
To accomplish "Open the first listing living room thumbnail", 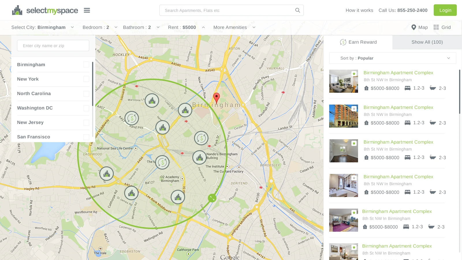I will pos(344,81).
